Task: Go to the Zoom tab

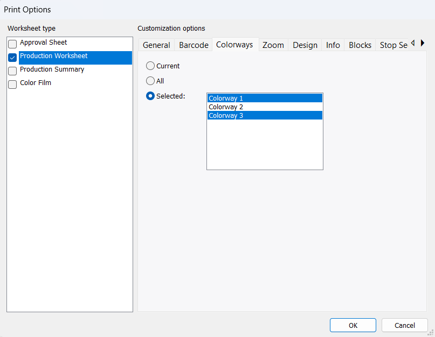Action: coord(273,45)
